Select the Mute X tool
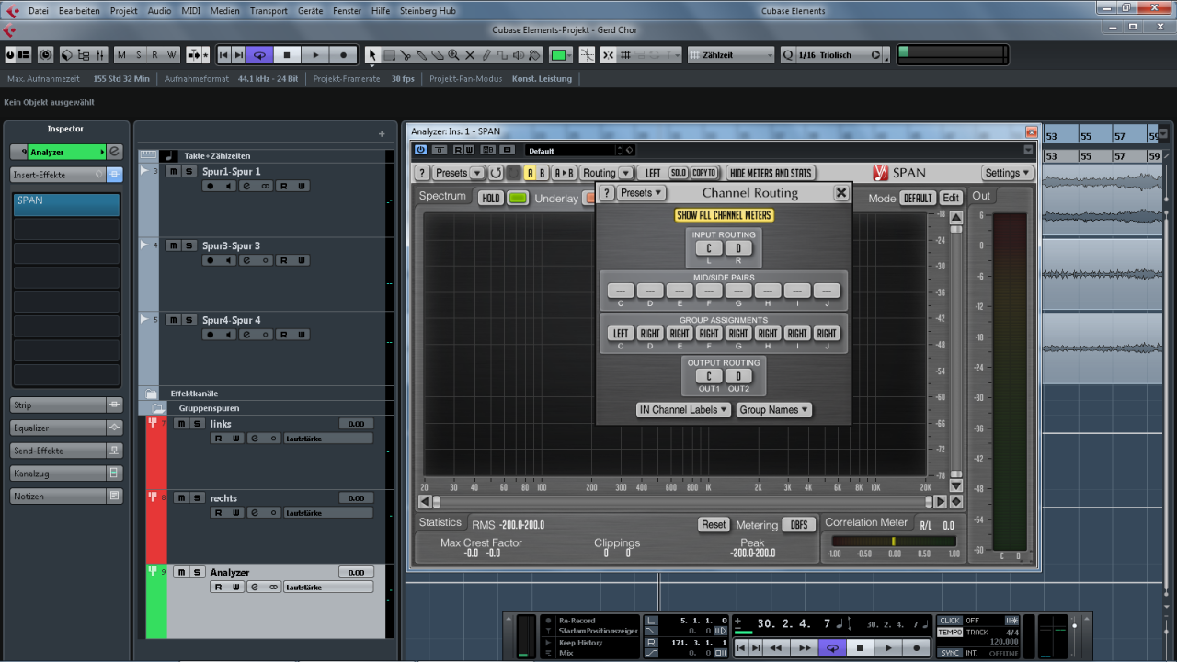This screenshot has width=1177, height=662. pyautogui.click(x=471, y=55)
